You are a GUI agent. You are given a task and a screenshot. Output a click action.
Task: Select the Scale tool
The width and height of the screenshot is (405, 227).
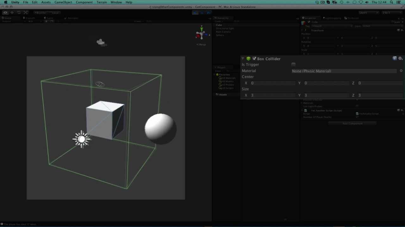click(x=26, y=13)
